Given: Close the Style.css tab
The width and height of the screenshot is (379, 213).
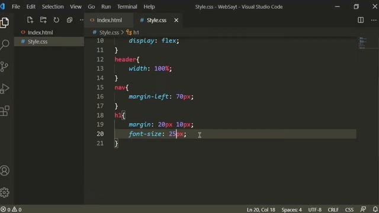Looking at the screenshot, I should [x=176, y=20].
